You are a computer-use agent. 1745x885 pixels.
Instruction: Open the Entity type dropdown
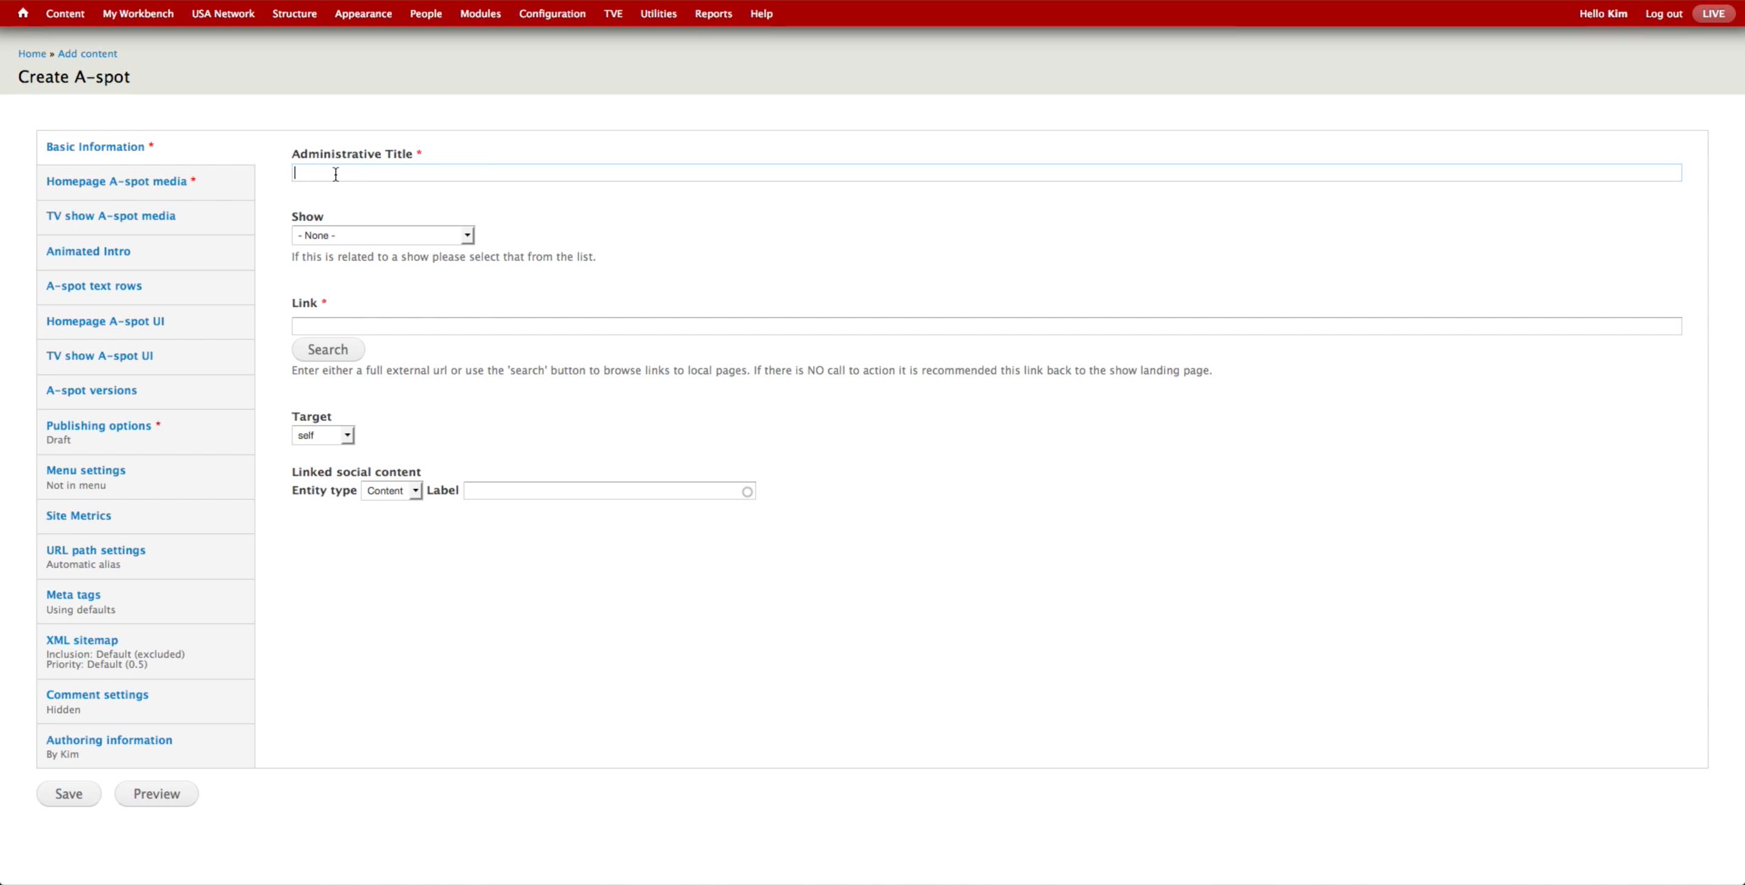pyautogui.click(x=391, y=491)
